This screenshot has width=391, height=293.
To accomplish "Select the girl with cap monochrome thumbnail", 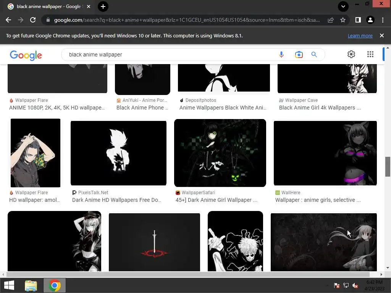I will tap(54, 241).
